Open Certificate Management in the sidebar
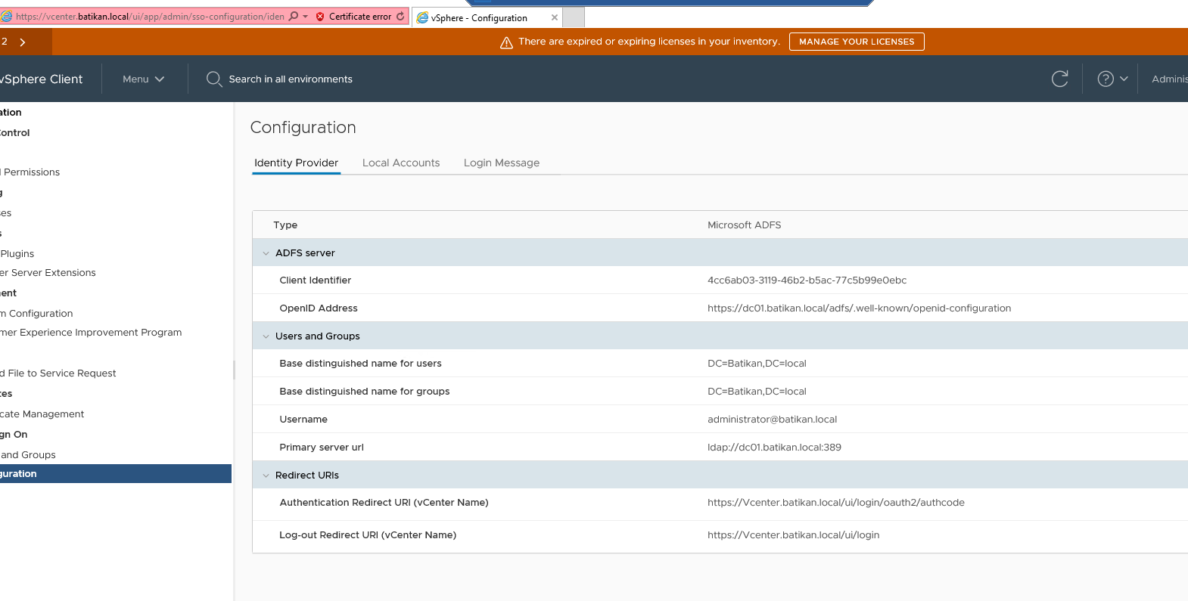The width and height of the screenshot is (1188, 601). pyautogui.click(x=42, y=414)
